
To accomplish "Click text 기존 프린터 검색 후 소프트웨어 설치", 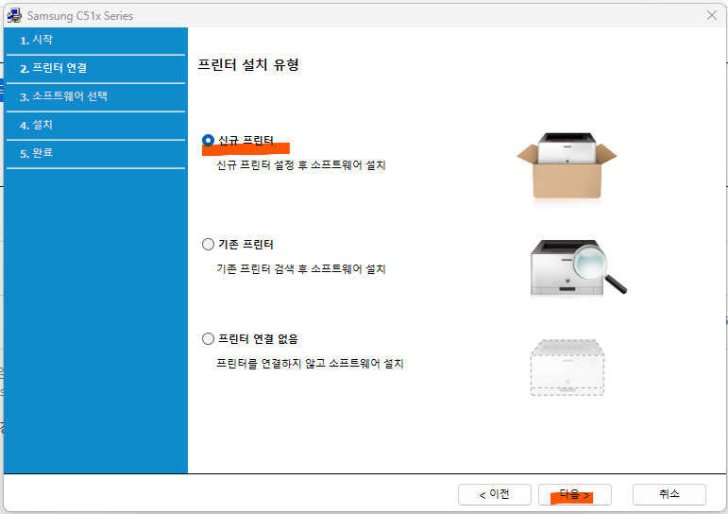I will (x=301, y=268).
